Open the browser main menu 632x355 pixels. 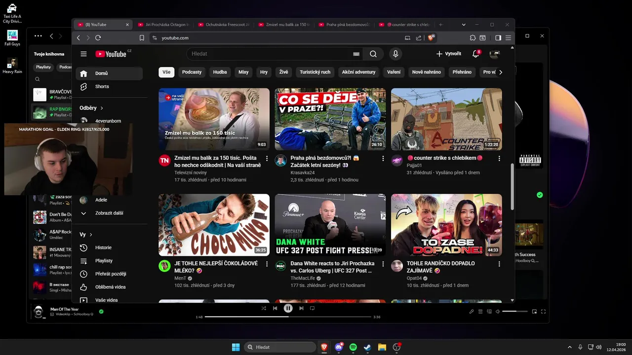pyautogui.click(x=508, y=37)
